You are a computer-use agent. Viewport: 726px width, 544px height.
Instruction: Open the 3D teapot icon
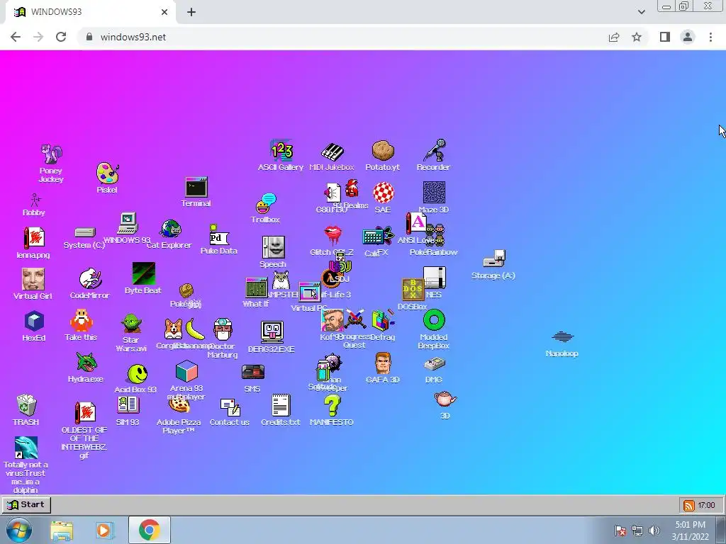(445, 399)
